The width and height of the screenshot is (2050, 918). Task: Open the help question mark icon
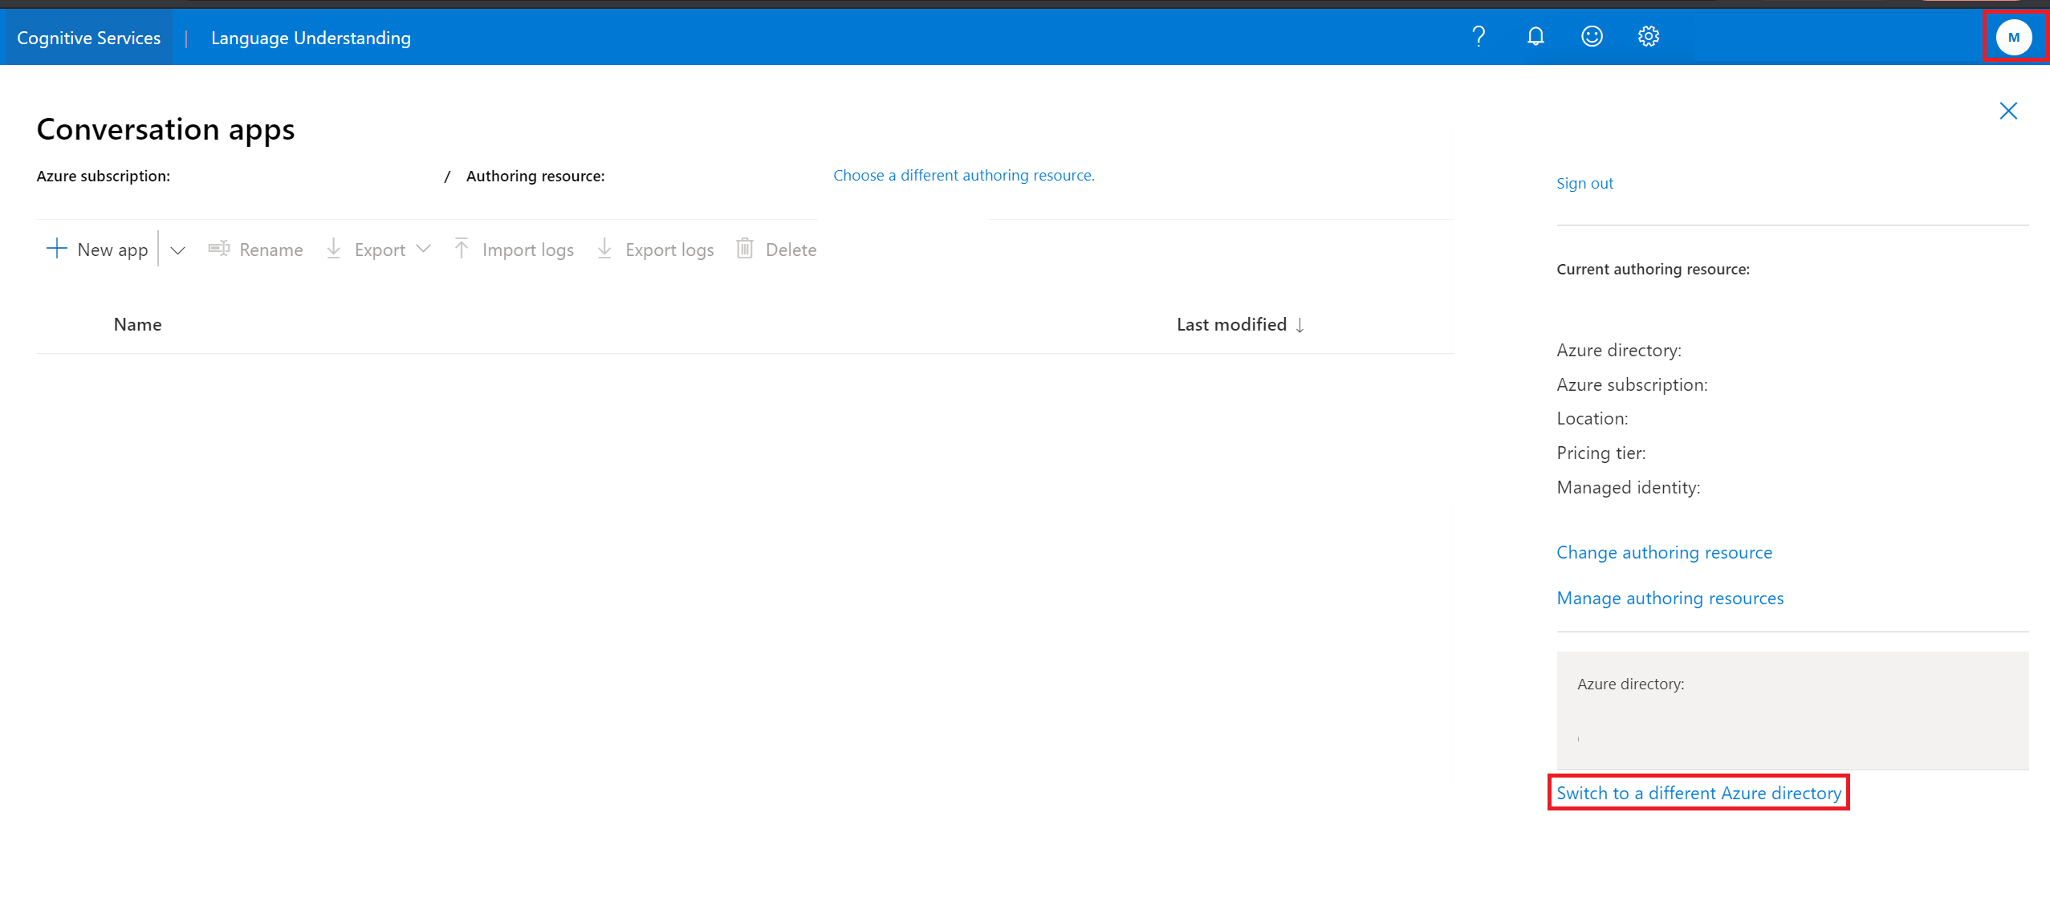click(1479, 36)
